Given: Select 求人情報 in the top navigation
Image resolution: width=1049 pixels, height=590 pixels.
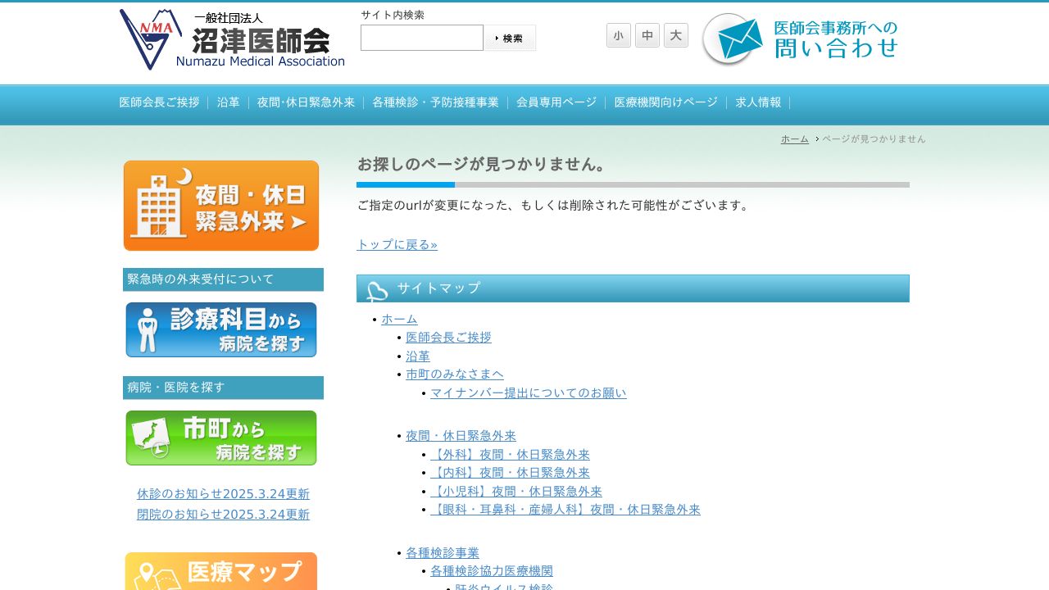Looking at the screenshot, I should (757, 102).
